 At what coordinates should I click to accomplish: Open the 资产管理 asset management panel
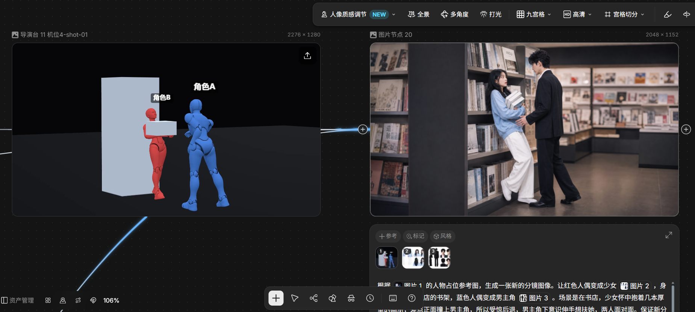(x=18, y=300)
